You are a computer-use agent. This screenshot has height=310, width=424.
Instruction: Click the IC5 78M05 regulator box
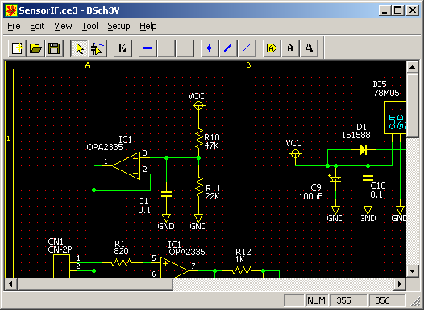(x=395, y=117)
